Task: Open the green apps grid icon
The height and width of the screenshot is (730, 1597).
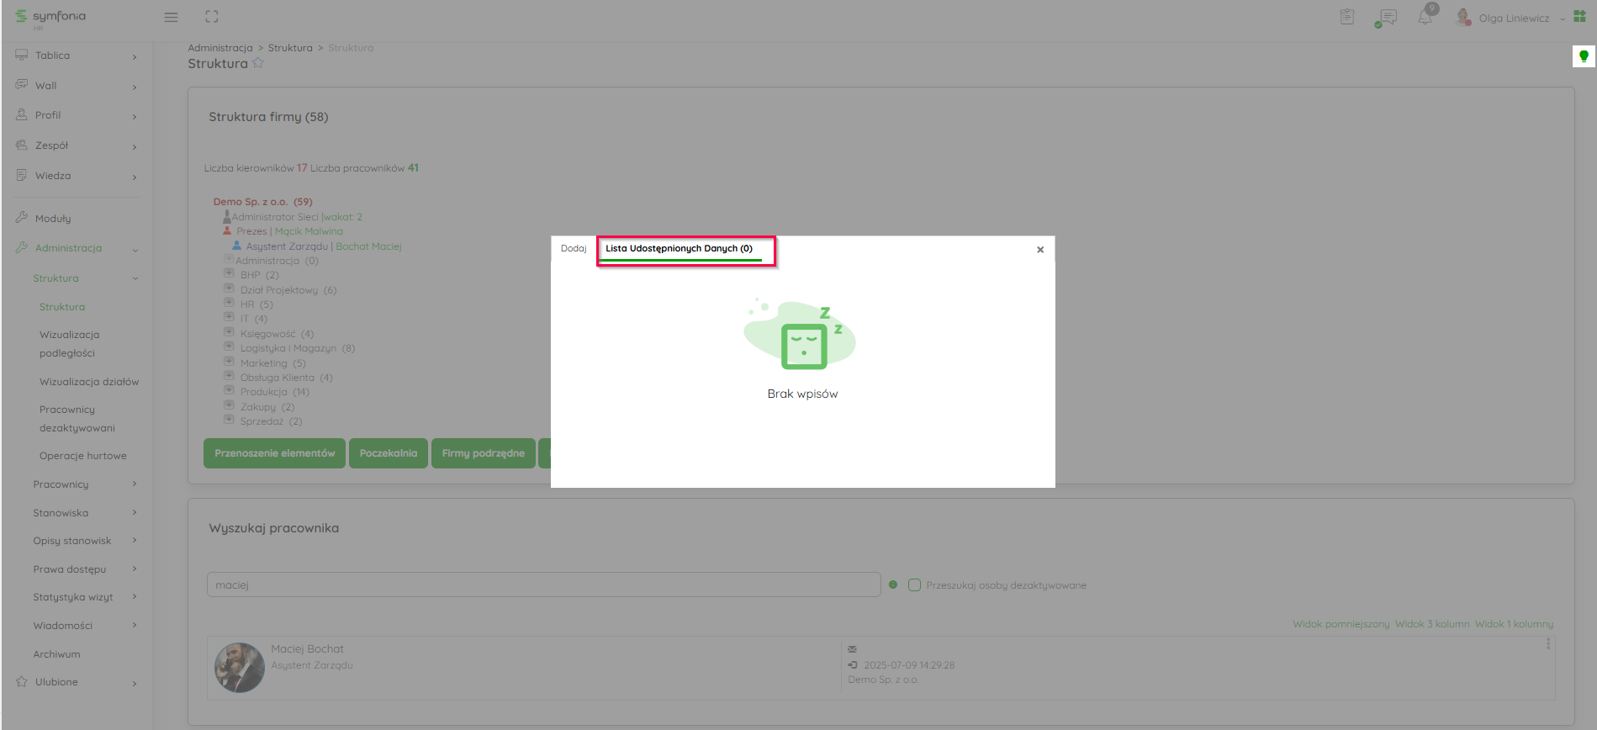Action: click(1579, 17)
